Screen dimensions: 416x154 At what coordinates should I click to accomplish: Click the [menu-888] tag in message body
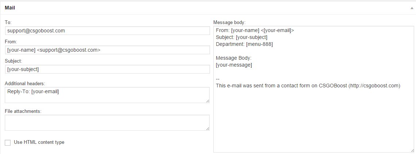click(x=260, y=44)
